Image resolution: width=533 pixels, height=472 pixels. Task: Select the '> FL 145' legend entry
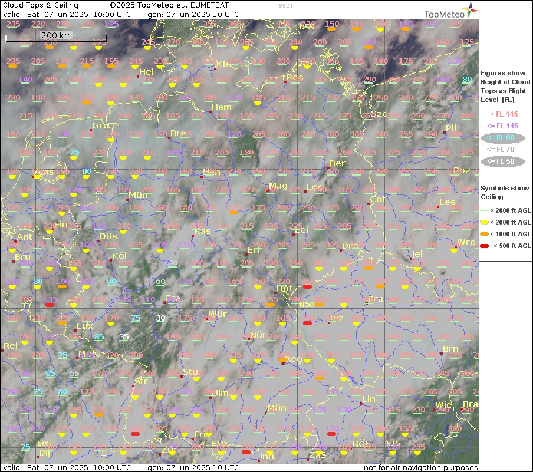point(504,114)
